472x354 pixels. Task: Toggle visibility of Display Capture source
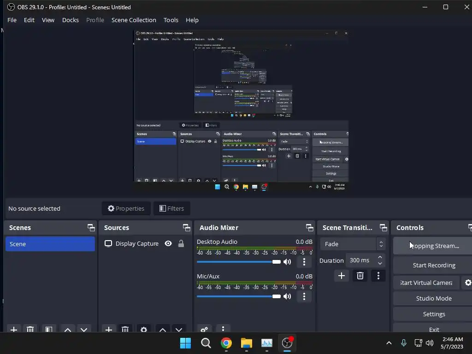click(168, 243)
